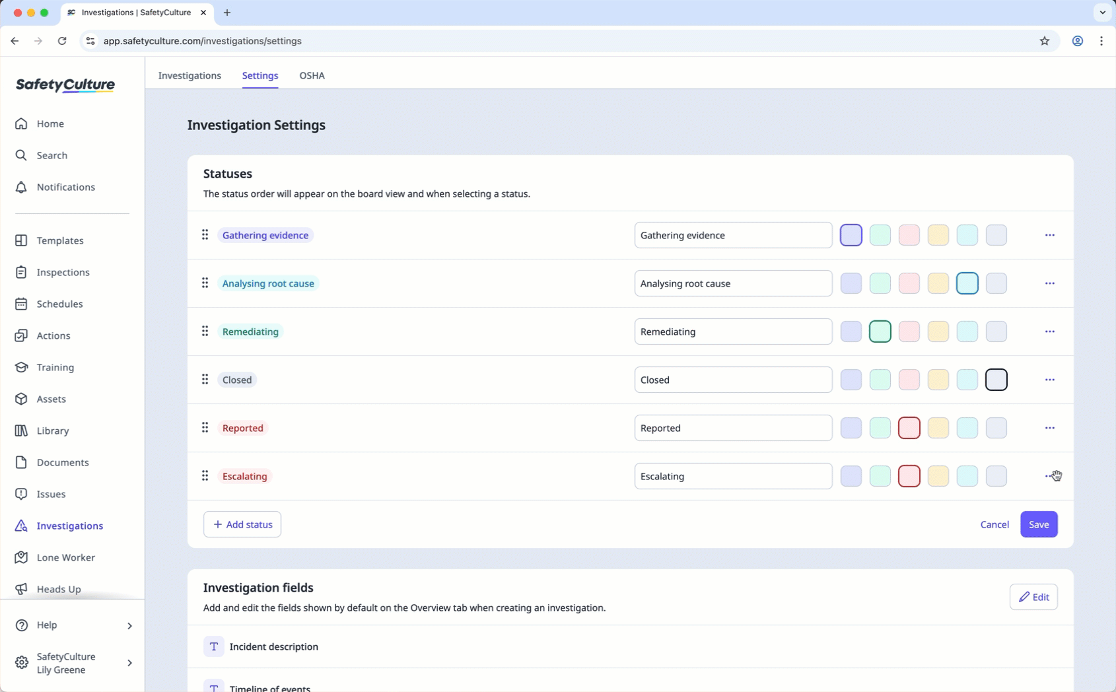Edit Investigation fields

1033,597
